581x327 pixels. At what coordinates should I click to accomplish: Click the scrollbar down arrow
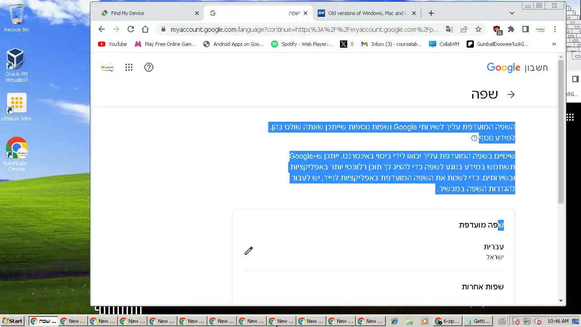[x=561, y=301]
